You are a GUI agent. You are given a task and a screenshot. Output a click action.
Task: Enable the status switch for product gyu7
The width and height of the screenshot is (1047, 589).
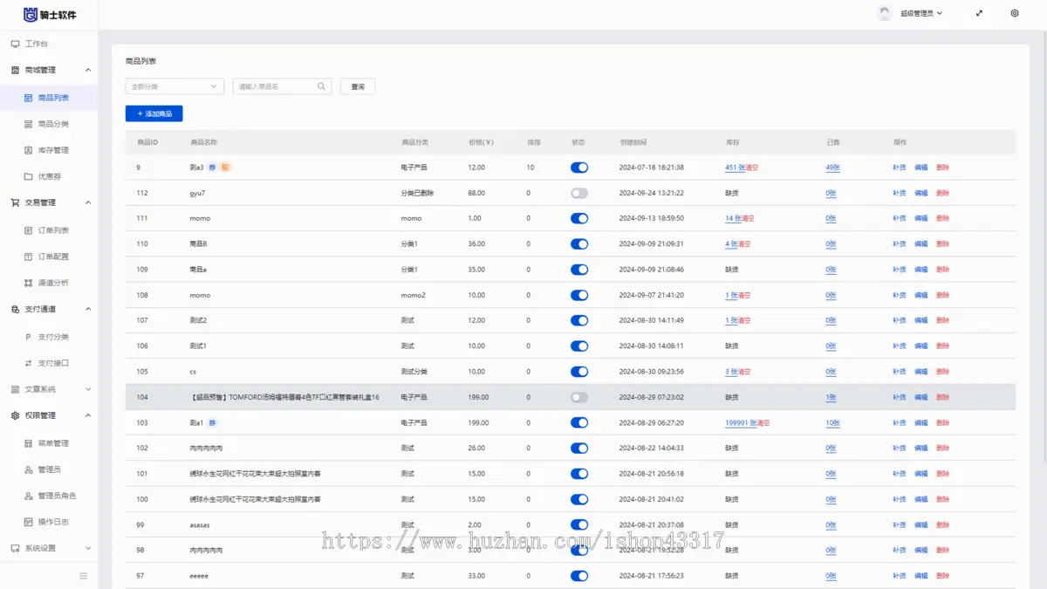tap(579, 193)
